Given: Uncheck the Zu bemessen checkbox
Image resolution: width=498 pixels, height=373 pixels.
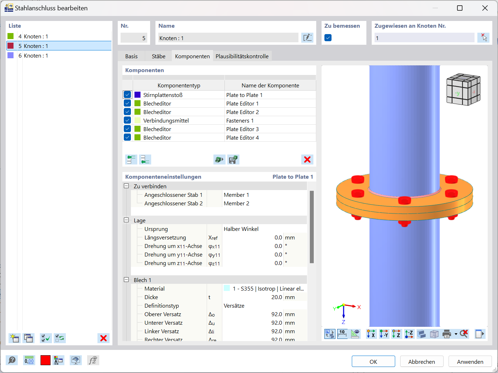Looking at the screenshot, I should click(x=328, y=38).
